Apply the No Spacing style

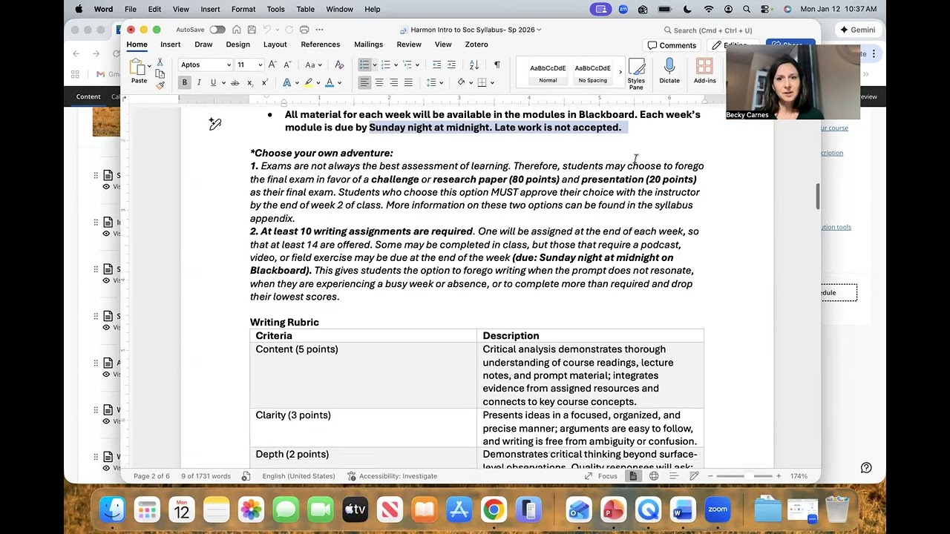[x=592, y=73]
